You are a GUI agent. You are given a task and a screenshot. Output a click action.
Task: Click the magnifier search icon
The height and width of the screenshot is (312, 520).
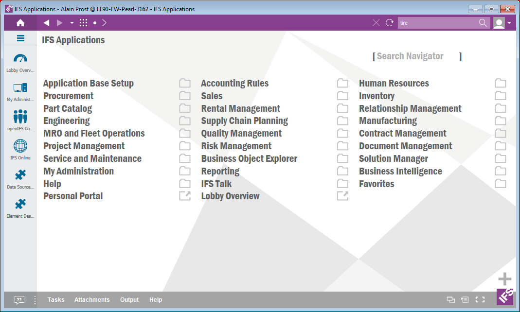483,23
